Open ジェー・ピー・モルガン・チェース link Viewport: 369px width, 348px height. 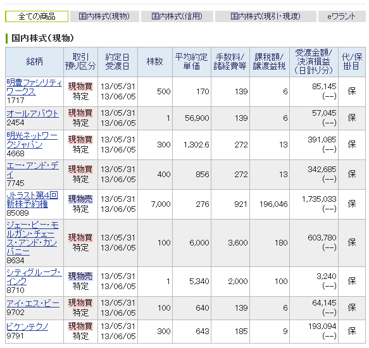coord(32,239)
